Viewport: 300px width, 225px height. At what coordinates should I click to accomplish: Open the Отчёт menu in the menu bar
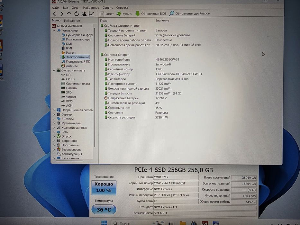[76, 8]
